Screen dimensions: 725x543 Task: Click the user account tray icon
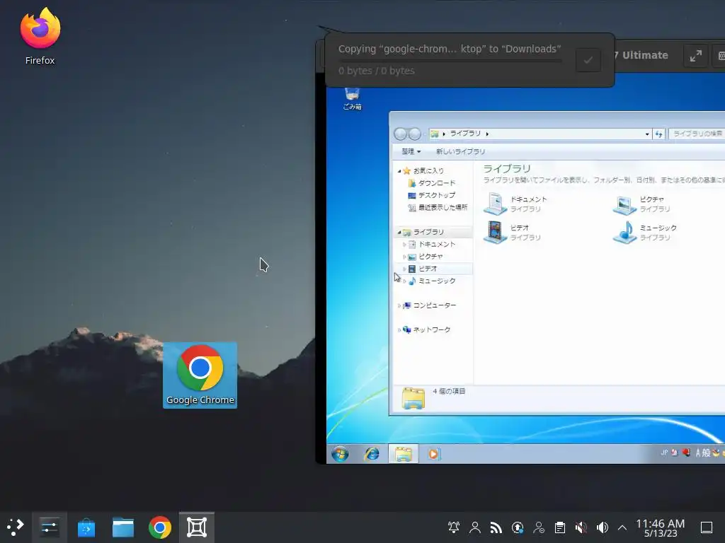pyautogui.click(x=475, y=527)
